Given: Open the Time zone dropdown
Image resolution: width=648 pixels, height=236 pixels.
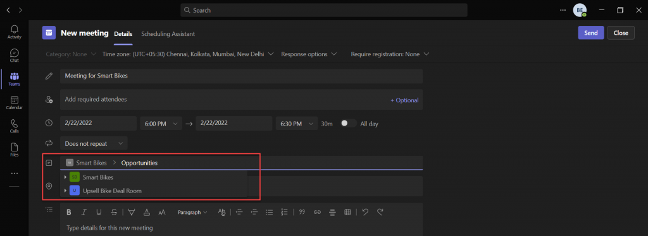Looking at the screenshot, I should pyautogui.click(x=188, y=54).
